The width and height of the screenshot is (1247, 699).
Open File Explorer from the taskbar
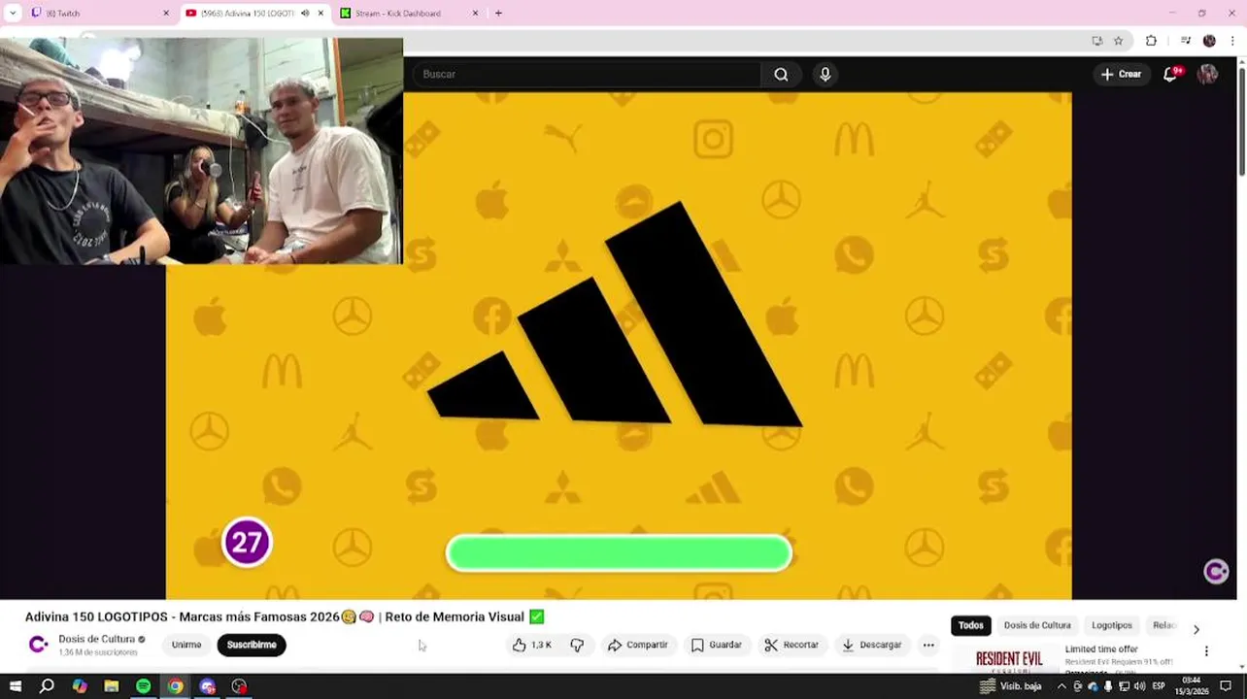112,686
